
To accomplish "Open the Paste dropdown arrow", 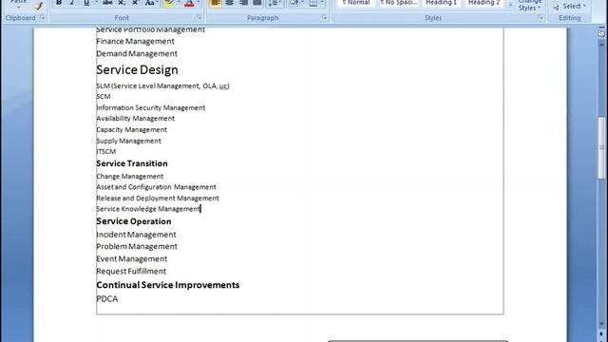I will [18, 6].
